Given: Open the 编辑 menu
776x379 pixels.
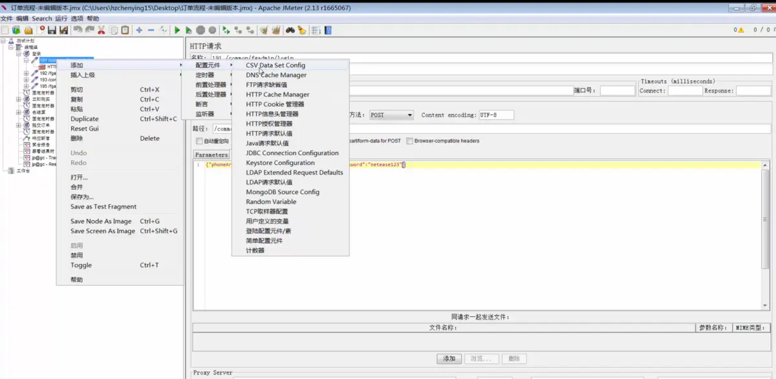Looking at the screenshot, I should coord(22,19).
